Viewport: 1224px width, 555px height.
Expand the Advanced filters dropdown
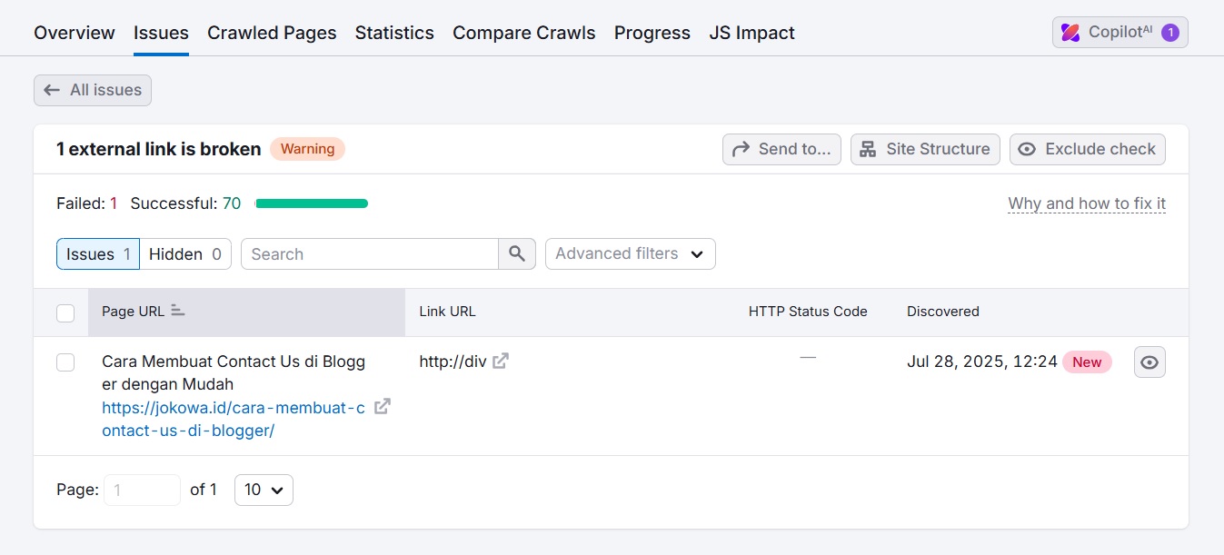click(x=630, y=253)
